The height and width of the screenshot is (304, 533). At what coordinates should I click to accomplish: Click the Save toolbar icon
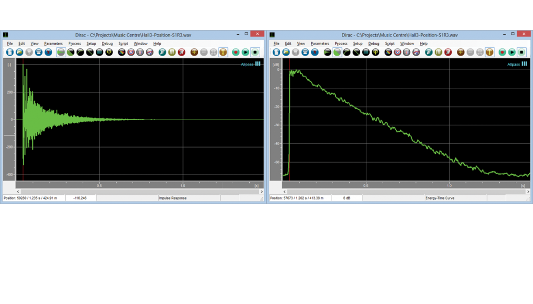coord(29,52)
